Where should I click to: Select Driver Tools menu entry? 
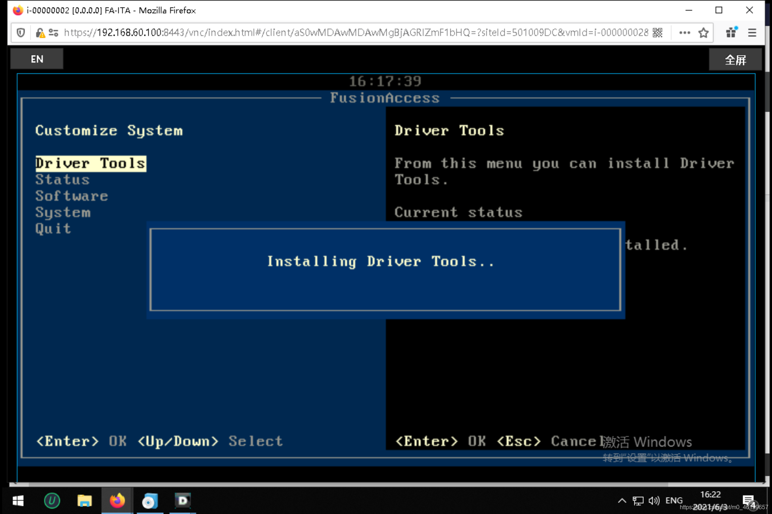[91, 163]
